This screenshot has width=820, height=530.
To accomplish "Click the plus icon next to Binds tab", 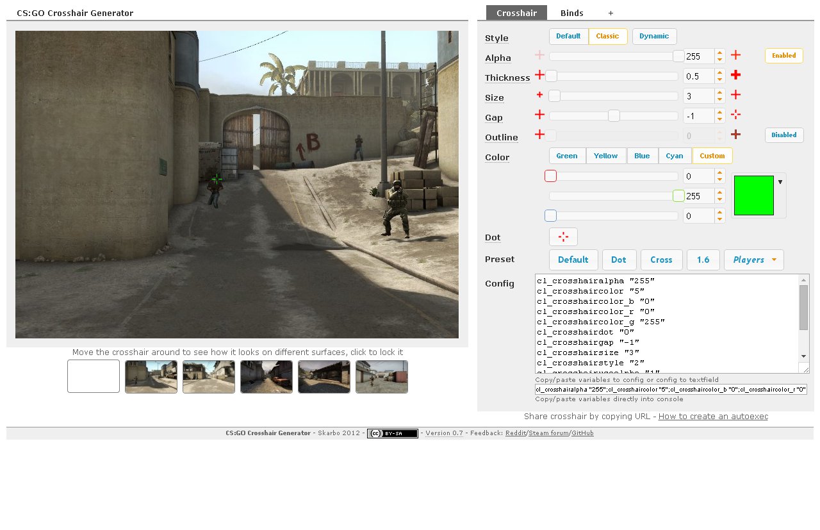I will (611, 13).
